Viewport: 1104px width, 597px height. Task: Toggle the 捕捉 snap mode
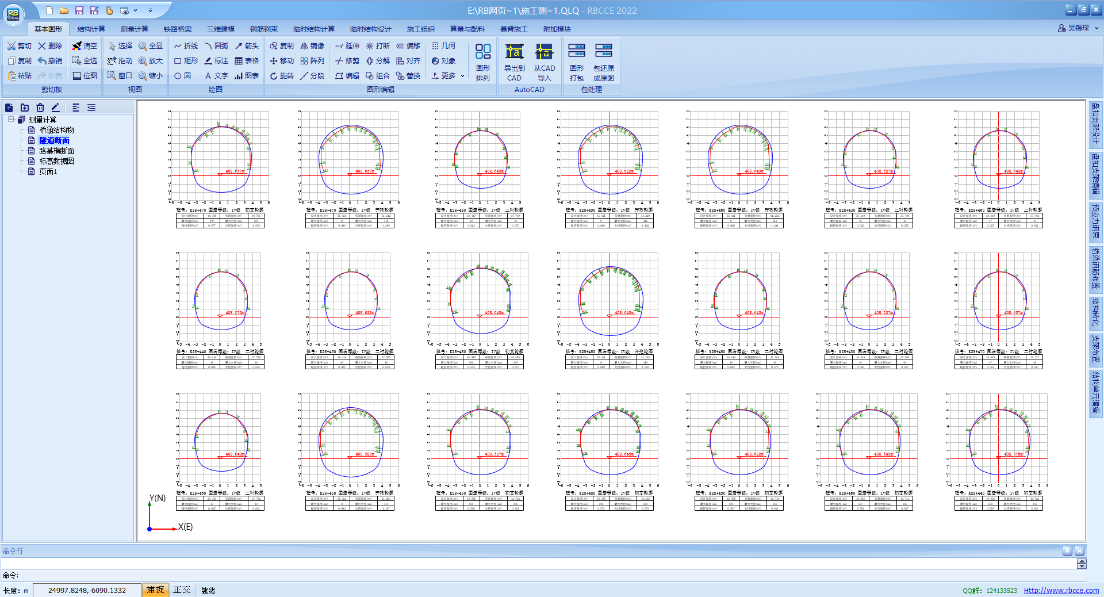pyautogui.click(x=155, y=590)
